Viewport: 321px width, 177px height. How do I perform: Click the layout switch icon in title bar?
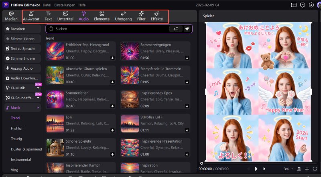[294, 5]
